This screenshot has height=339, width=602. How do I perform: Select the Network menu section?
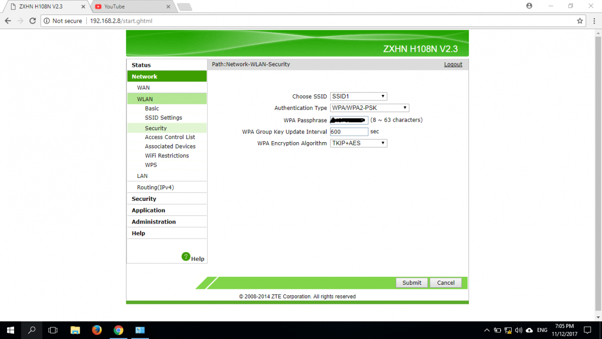[167, 76]
